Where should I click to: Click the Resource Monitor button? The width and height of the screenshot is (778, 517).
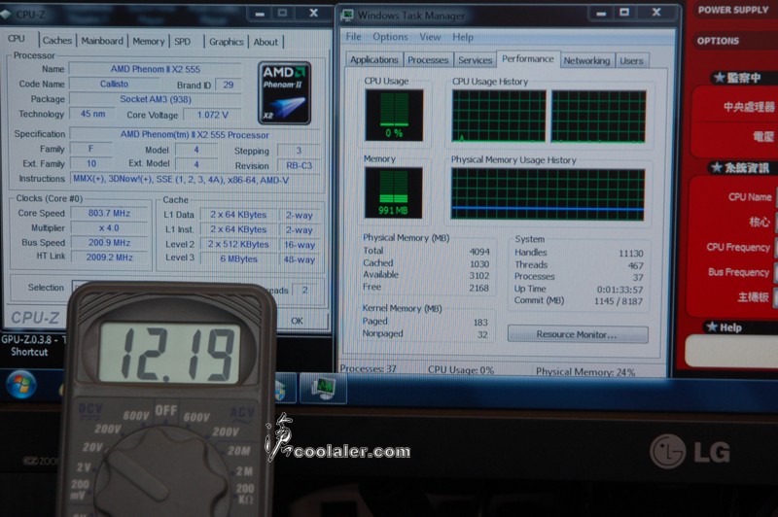click(577, 334)
